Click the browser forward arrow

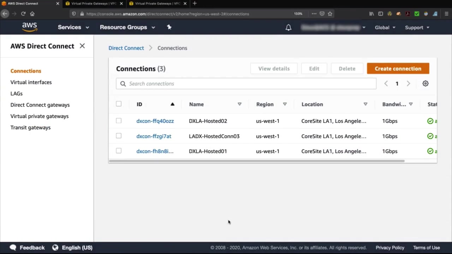coord(14,14)
